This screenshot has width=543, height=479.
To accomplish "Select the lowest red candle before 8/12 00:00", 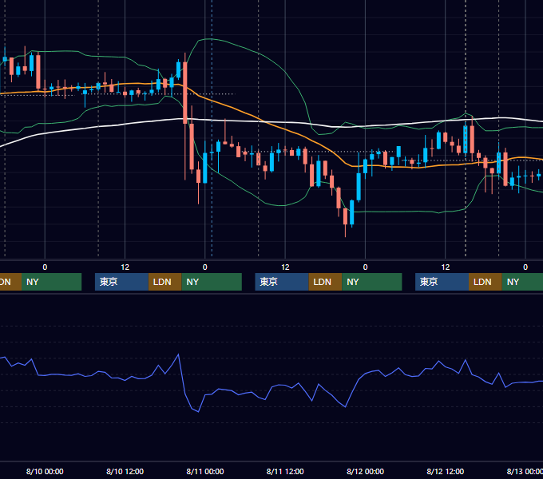I will 345,216.
